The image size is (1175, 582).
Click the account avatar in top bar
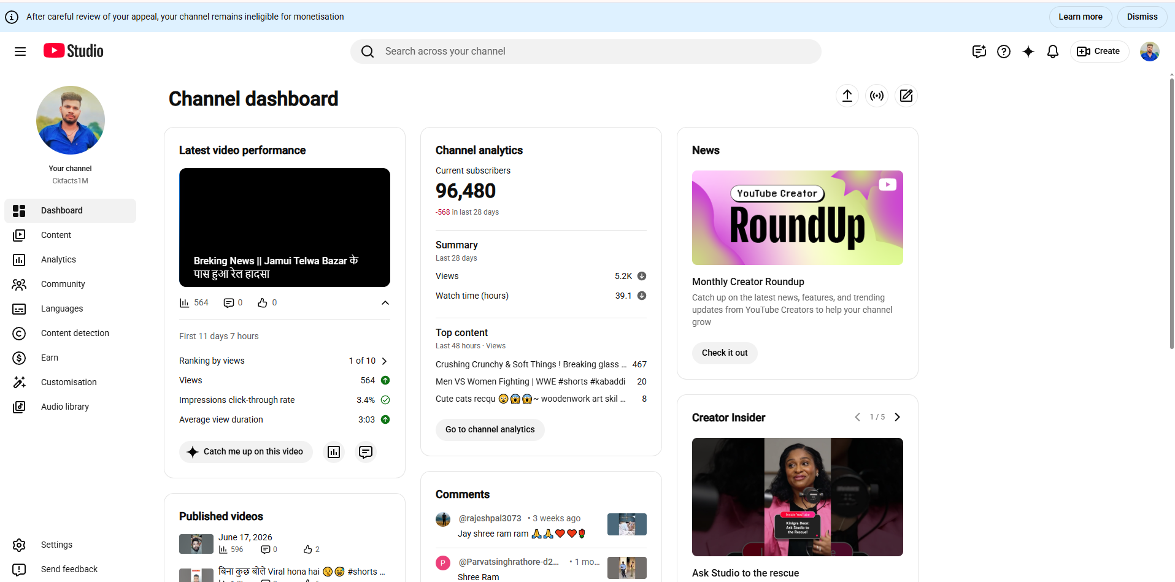click(x=1150, y=52)
